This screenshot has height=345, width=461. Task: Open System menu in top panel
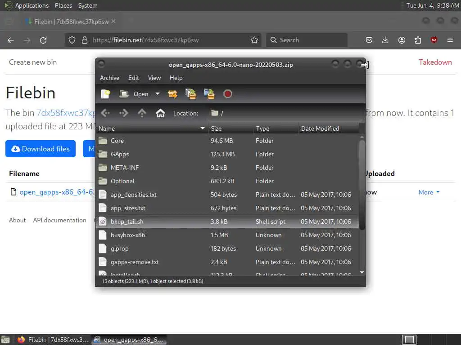88,5
